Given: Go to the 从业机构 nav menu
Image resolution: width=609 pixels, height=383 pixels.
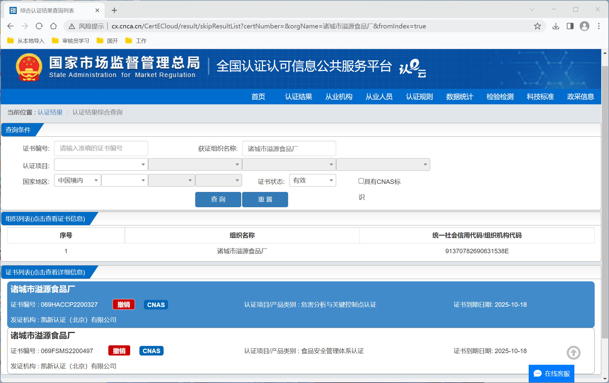Looking at the screenshot, I should (x=339, y=97).
